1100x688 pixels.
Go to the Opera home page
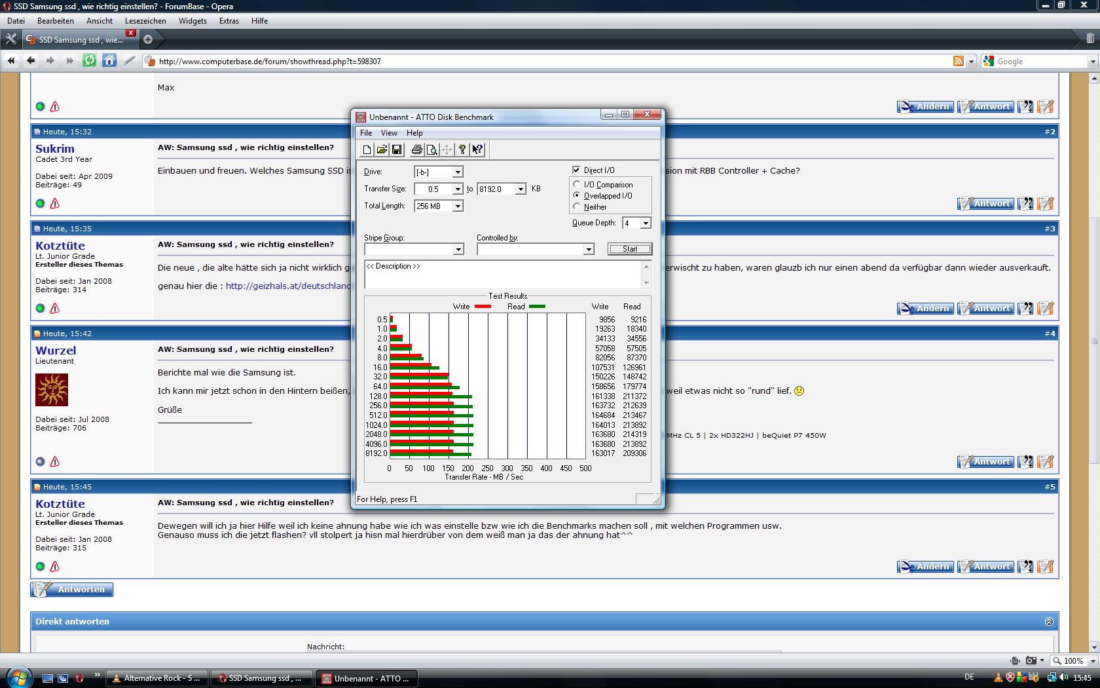coord(109,61)
